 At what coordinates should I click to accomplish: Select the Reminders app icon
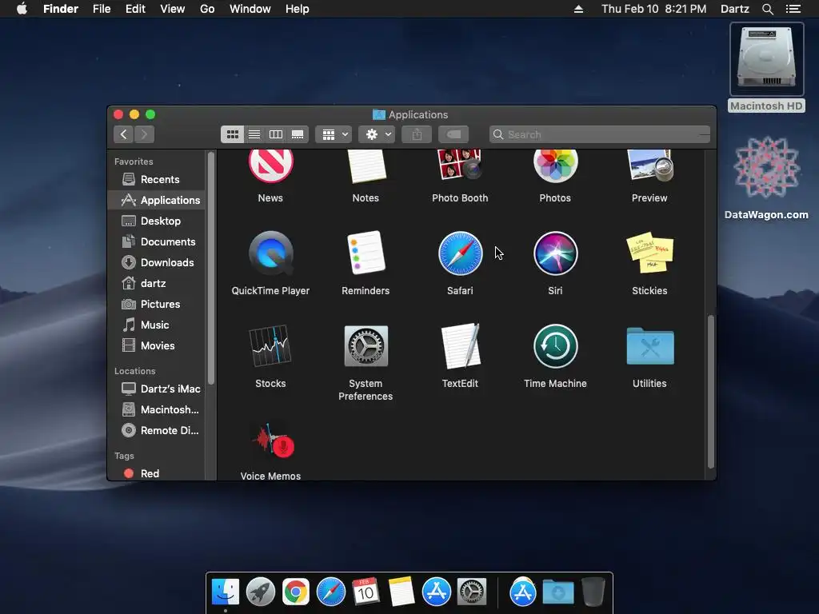366,253
